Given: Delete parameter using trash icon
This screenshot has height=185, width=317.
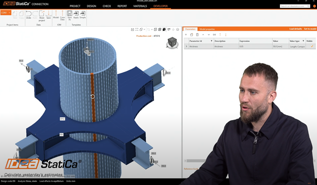Looking at the screenshot, I should [x=197, y=35].
